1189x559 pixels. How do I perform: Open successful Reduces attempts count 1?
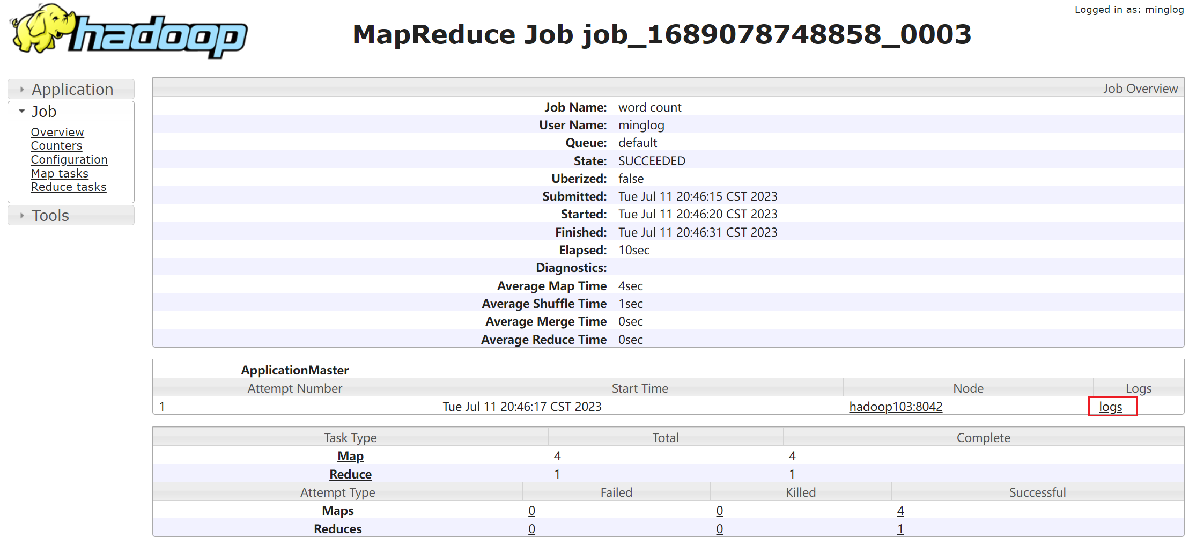[900, 529]
